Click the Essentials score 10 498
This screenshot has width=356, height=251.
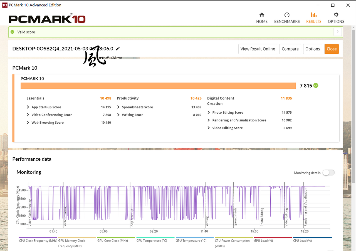(106, 98)
